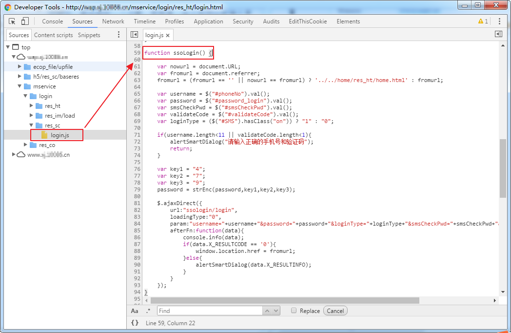Viewport: 511px width, 333px height.
Task: Click the next search match arrow
Action: [276, 311]
